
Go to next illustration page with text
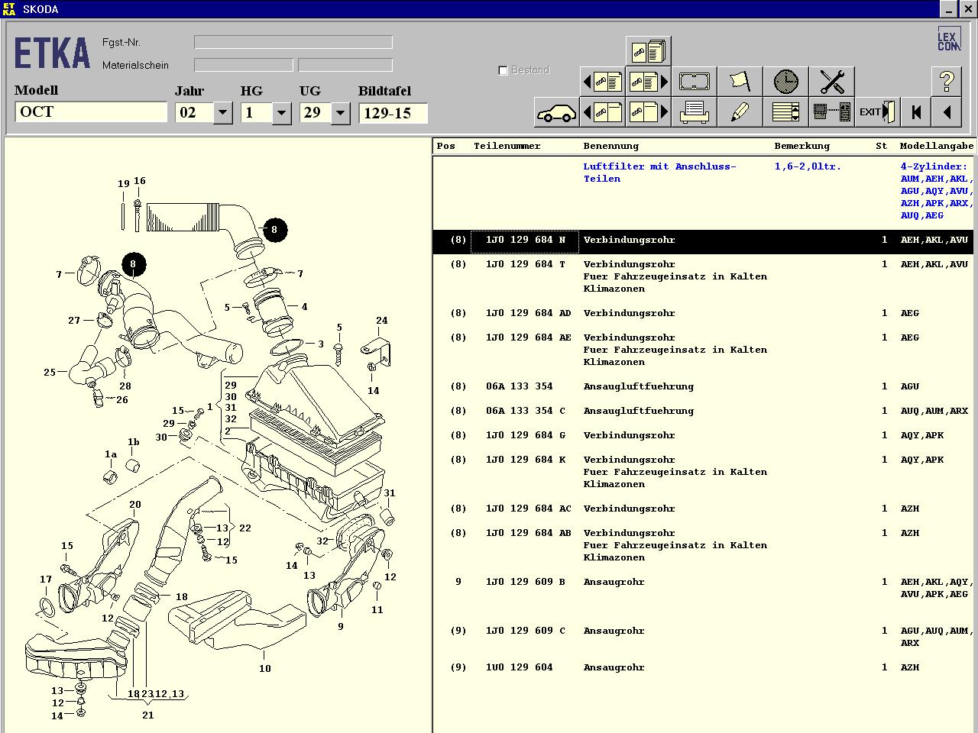tap(648, 81)
